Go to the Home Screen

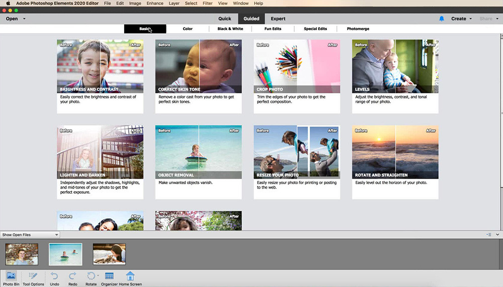coord(130,276)
